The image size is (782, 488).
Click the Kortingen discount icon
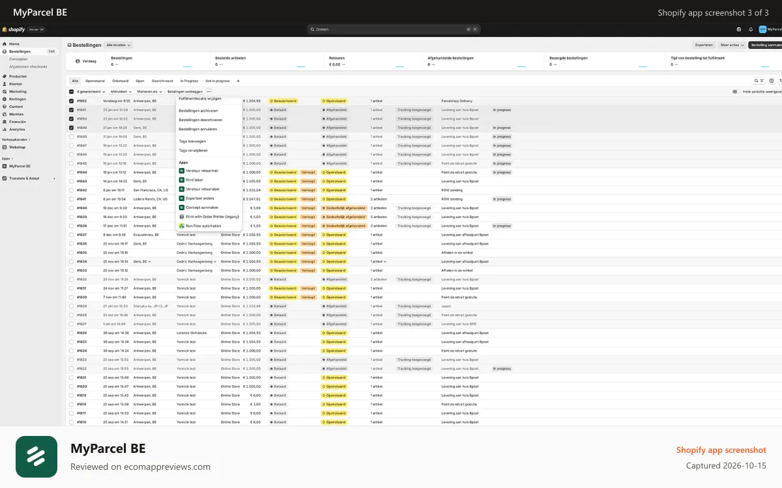tap(5, 99)
